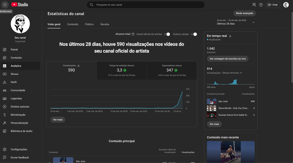293x163 pixels.
Task: Click the Direitos autorais copyright icon
Action: (5, 107)
